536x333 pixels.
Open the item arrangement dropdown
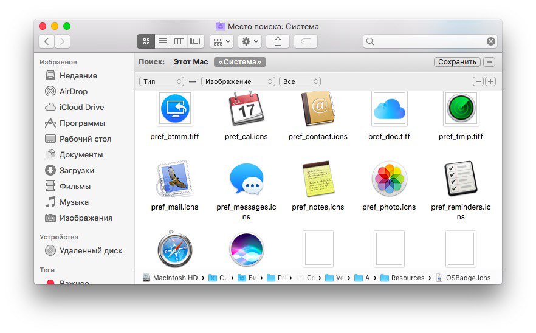[x=222, y=41]
